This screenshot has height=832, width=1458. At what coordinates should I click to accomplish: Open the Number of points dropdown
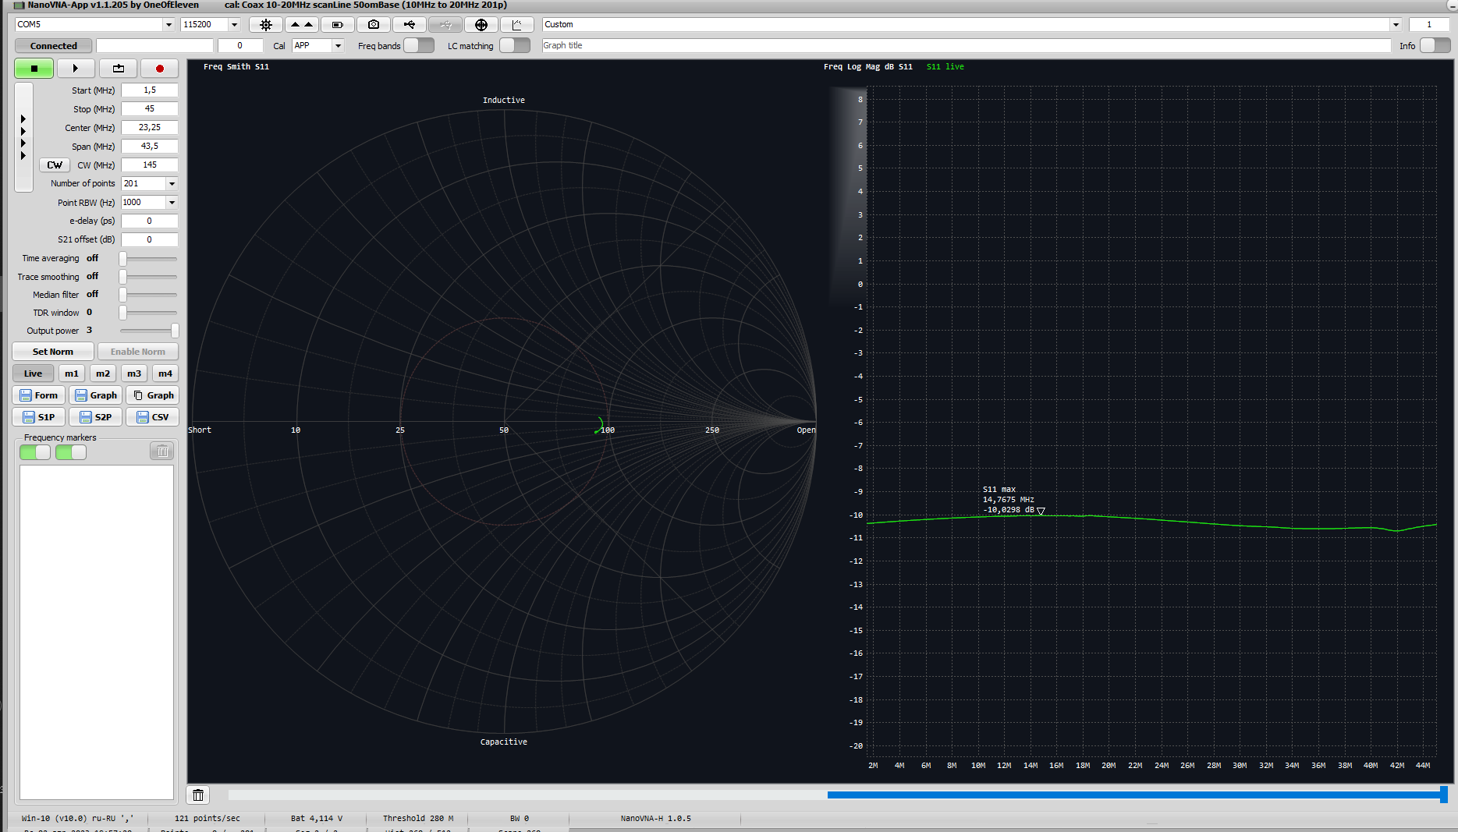coord(172,183)
